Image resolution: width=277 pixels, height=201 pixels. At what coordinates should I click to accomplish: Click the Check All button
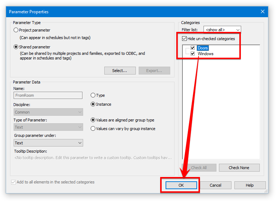click(x=199, y=168)
